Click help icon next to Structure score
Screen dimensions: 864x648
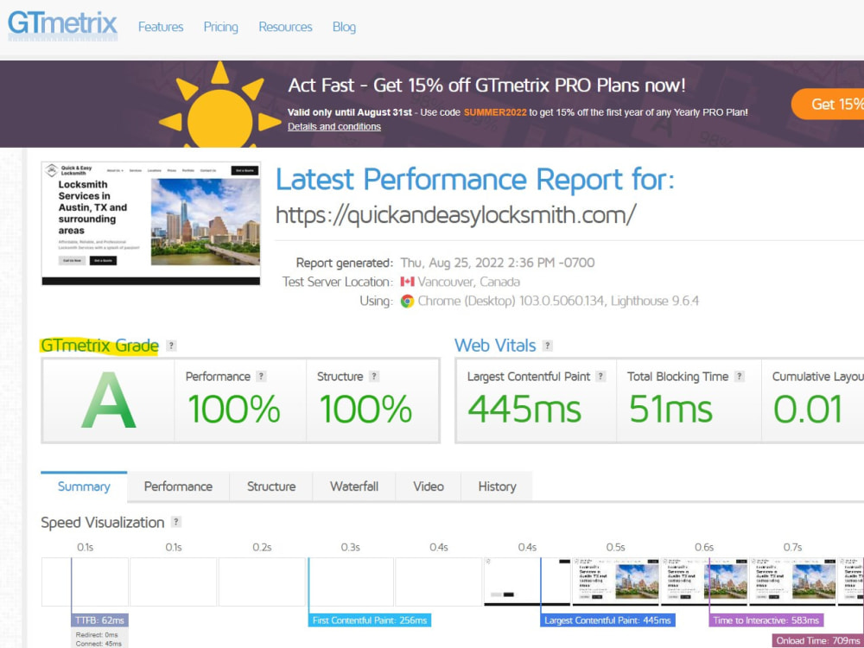pos(373,377)
